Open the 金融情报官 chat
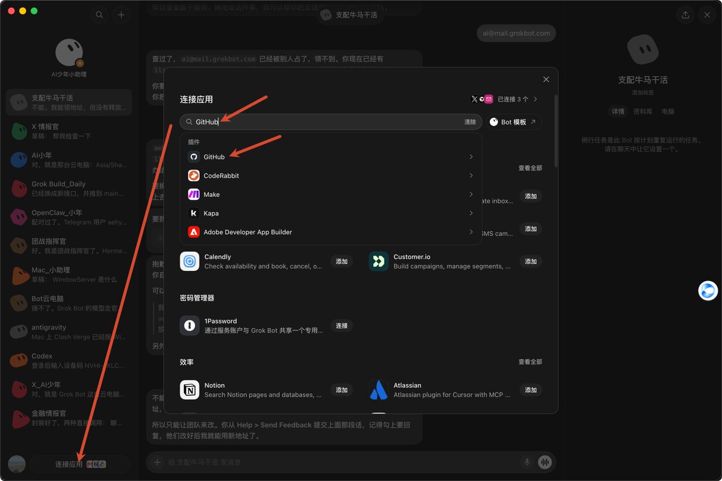This screenshot has width=722, height=481. (x=69, y=418)
